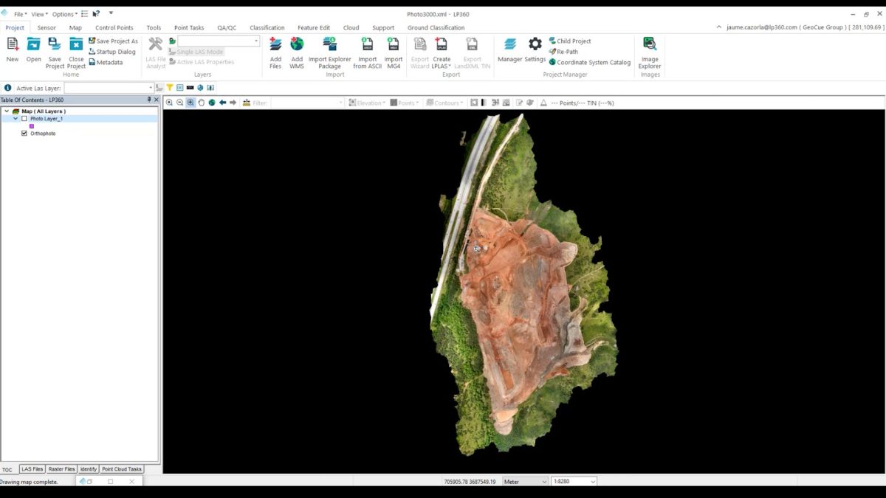Open the Coordinate System Catalog
The width and height of the screenshot is (886, 498).
pos(590,62)
